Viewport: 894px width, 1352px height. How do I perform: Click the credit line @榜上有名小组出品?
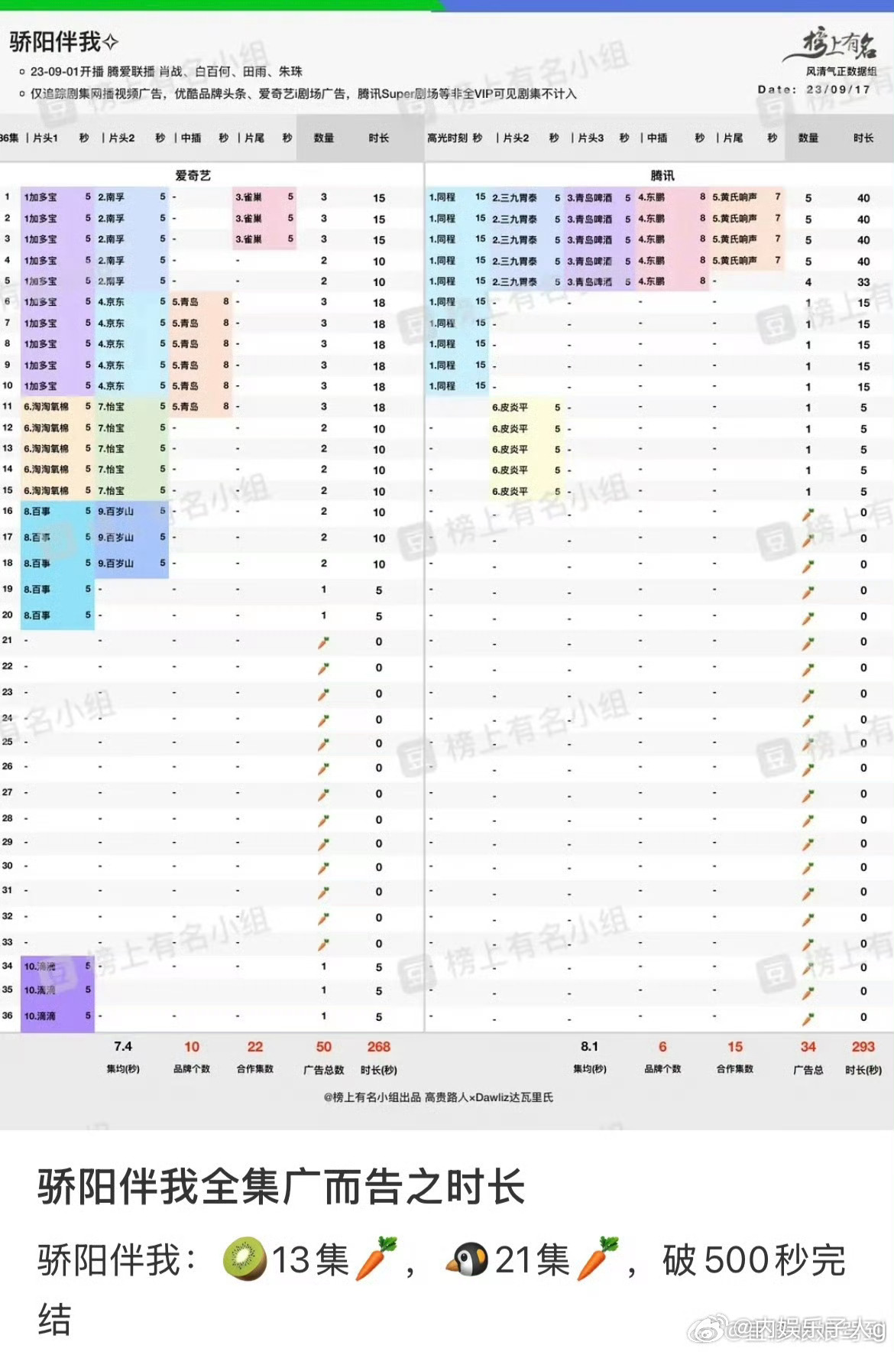(439, 1097)
